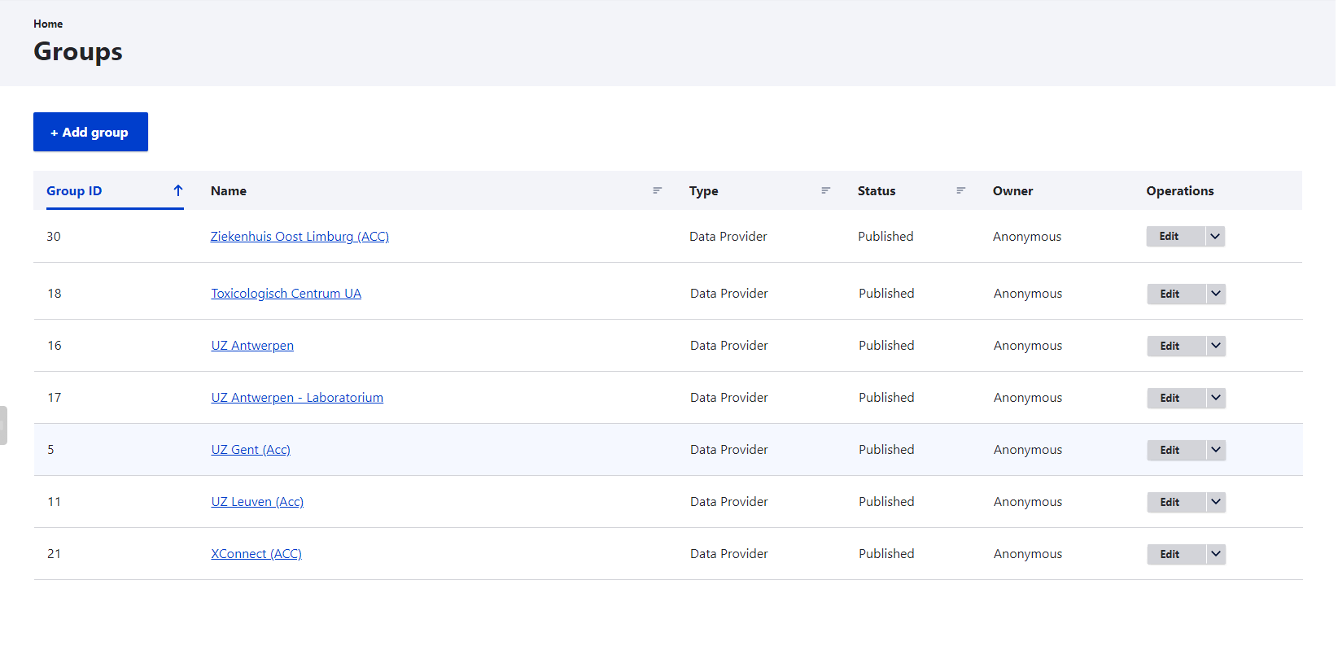Open operations dropdown for XConnect (ACC)

[x=1216, y=554]
